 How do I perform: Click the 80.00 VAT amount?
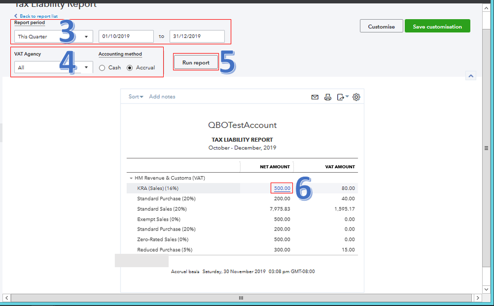tap(348, 188)
